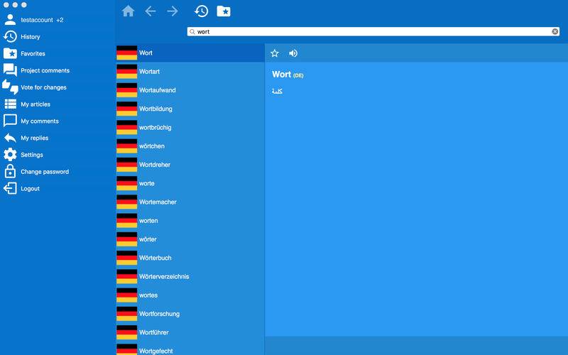The height and width of the screenshot is (355, 568).
Task: Open Settings from the sidebar
Action: pyautogui.click(x=32, y=155)
